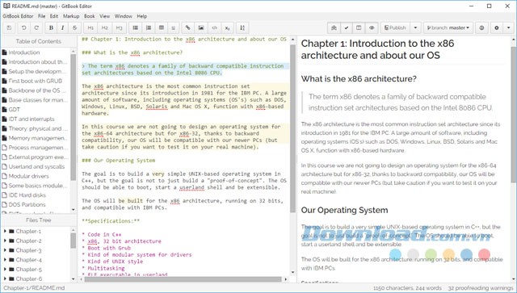Click the editor horizontal scrollbar thumb
This screenshot has width=517, height=293.
click(183, 279)
